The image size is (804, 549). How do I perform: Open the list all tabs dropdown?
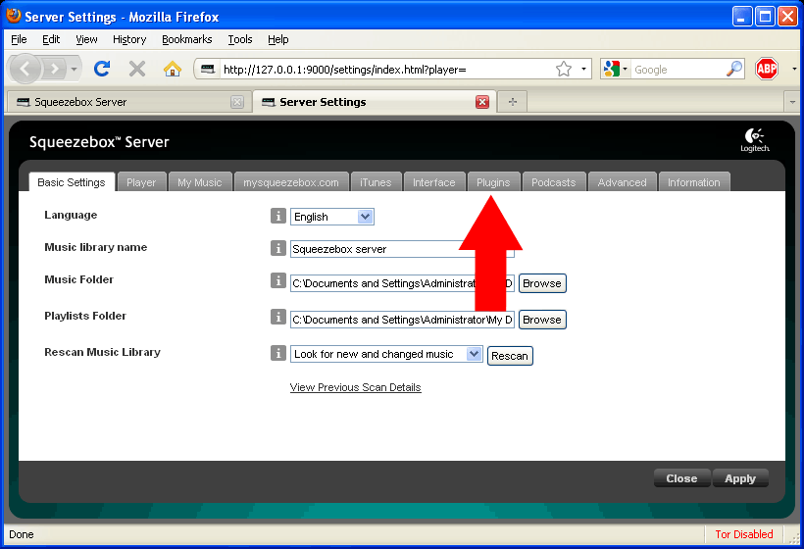point(792,102)
